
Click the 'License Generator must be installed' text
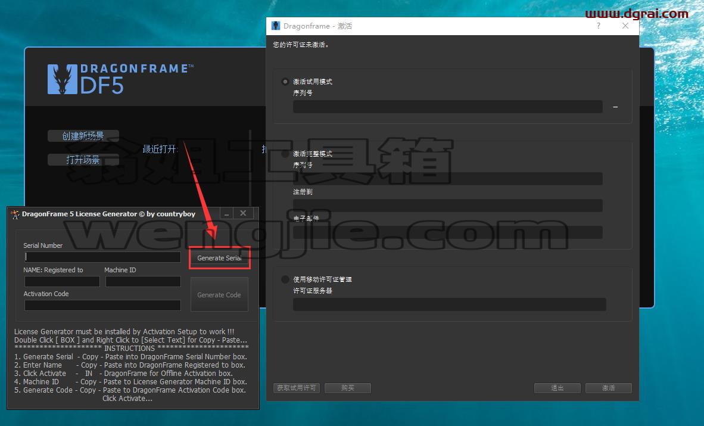pyautogui.click(x=124, y=332)
